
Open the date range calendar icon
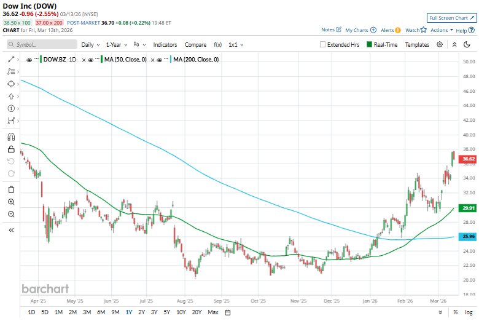tap(228, 312)
